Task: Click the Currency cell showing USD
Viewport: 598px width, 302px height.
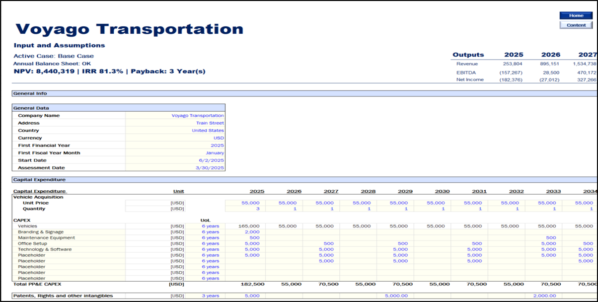Action: (175, 138)
